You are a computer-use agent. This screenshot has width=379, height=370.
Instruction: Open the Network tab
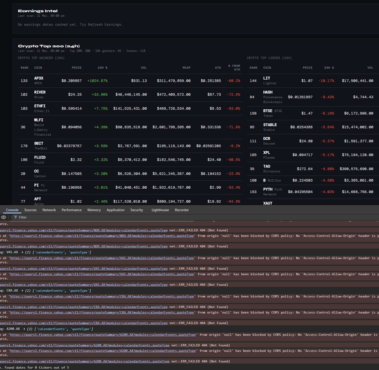(49, 210)
